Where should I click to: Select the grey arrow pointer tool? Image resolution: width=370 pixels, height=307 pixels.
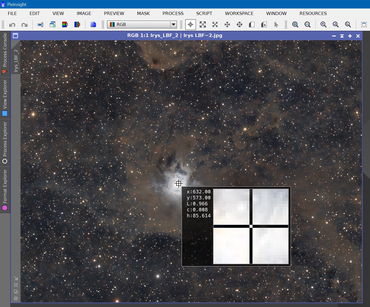276,24
